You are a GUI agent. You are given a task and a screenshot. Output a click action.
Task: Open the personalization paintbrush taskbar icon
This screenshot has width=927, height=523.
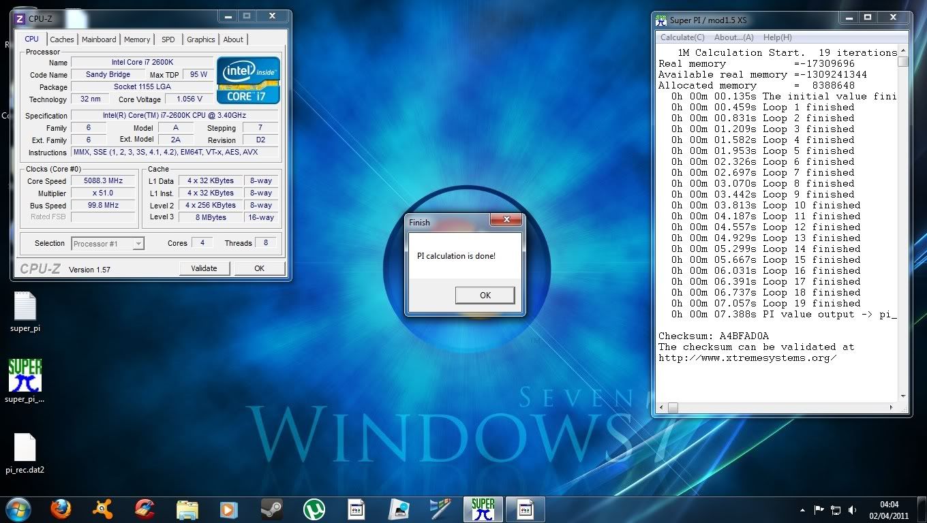coord(440,509)
